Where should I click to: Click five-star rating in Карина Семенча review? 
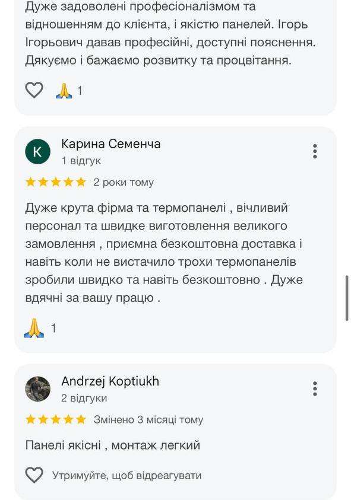pos(56,182)
